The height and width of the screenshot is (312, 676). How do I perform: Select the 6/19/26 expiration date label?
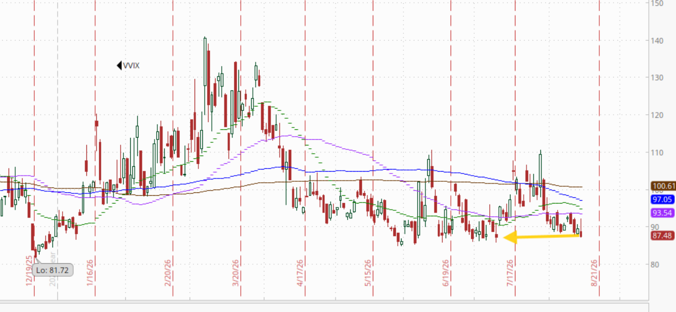(446, 273)
